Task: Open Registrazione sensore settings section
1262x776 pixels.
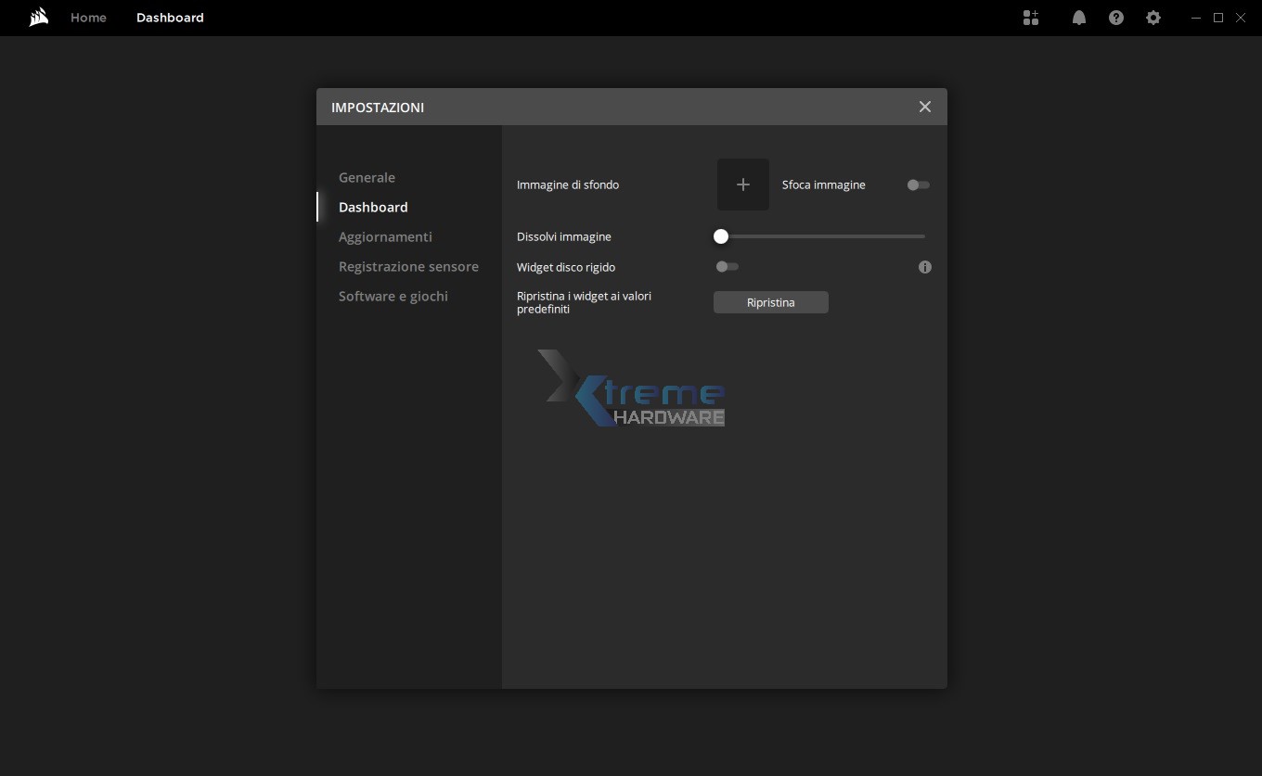Action: (x=408, y=266)
